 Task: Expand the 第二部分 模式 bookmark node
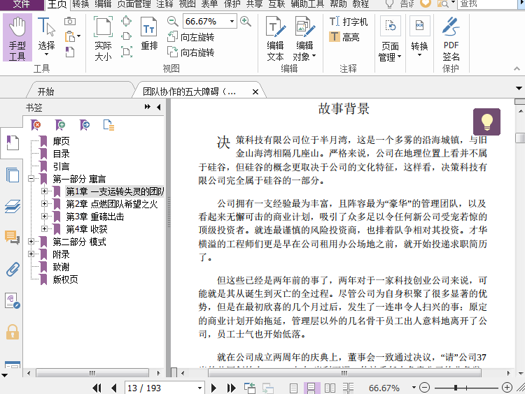coord(31,241)
